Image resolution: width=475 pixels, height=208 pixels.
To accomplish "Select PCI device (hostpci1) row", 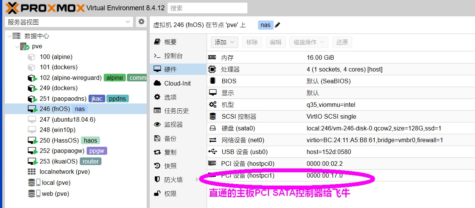I will tap(341, 175).
